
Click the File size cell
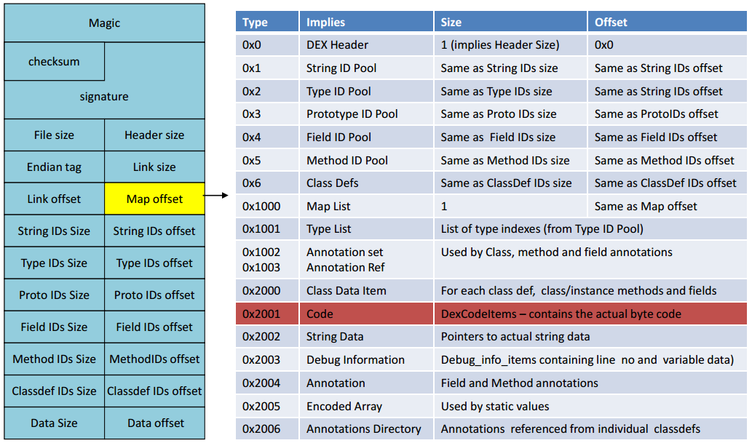coord(54,135)
